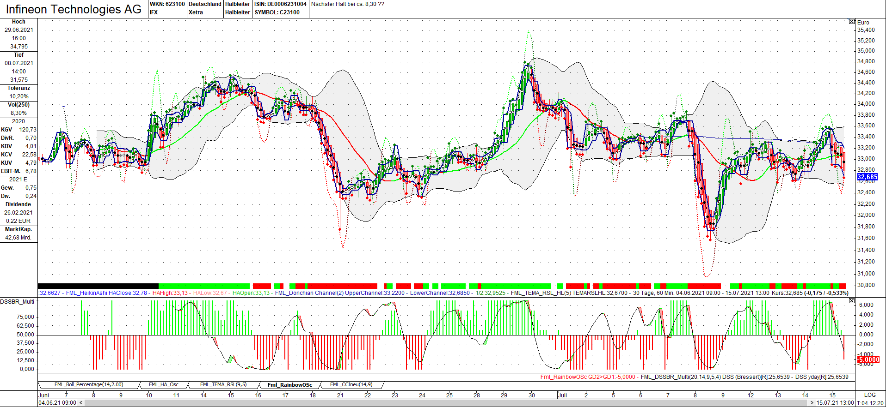The image size is (886, 407).
Task: Click the 30,800 price axis label
Action: pyautogui.click(x=866, y=285)
